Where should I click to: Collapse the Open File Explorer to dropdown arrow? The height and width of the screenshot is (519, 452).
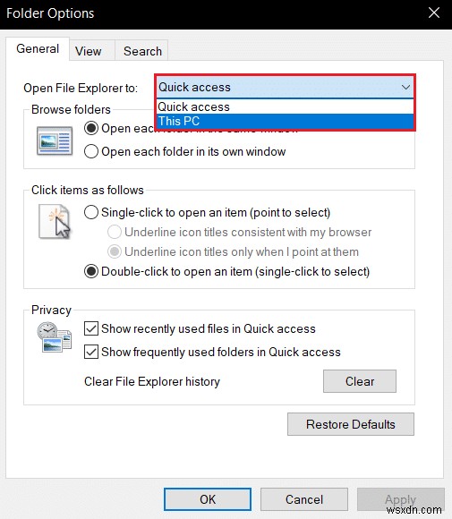point(405,88)
